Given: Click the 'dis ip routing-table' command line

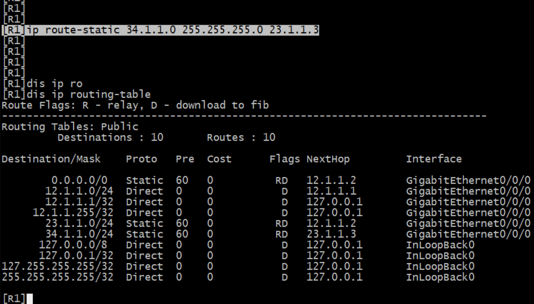Looking at the screenshot, I should click(76, 94).
